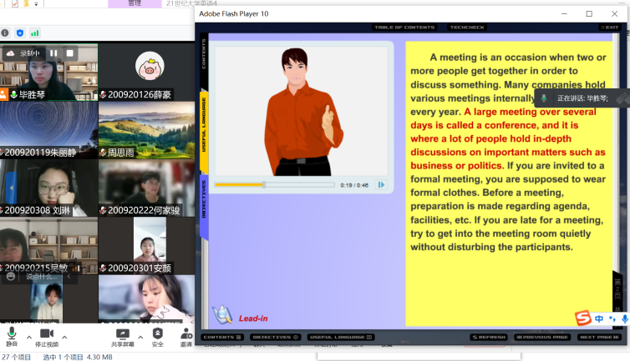Pause the cloud recording
The width and height of the screenshot is (630, 361).
(53, 53)
